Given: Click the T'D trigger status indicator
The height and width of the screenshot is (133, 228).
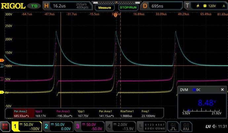Looking at the screenshot, I should click(x=34, y=6).
